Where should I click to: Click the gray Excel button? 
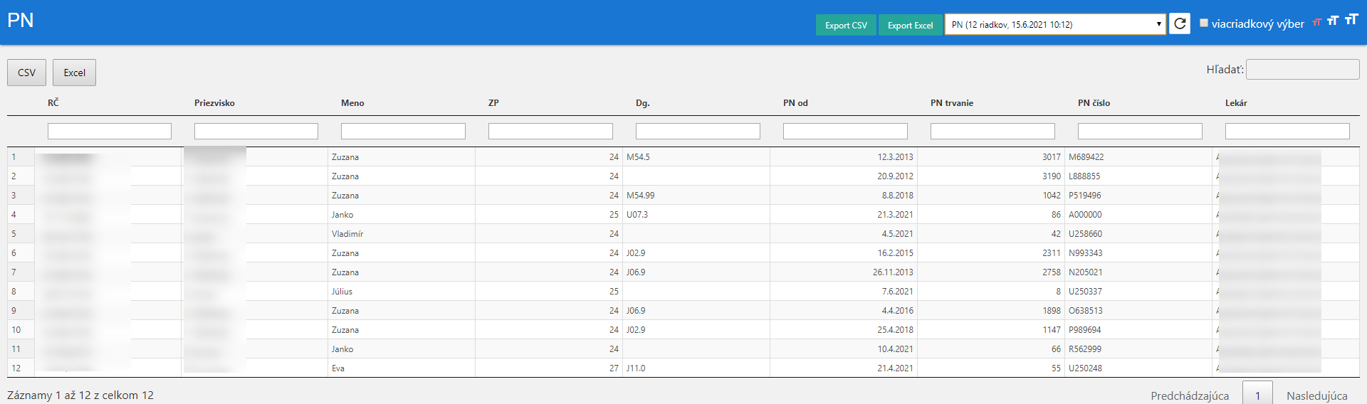[x=74, y=73]
